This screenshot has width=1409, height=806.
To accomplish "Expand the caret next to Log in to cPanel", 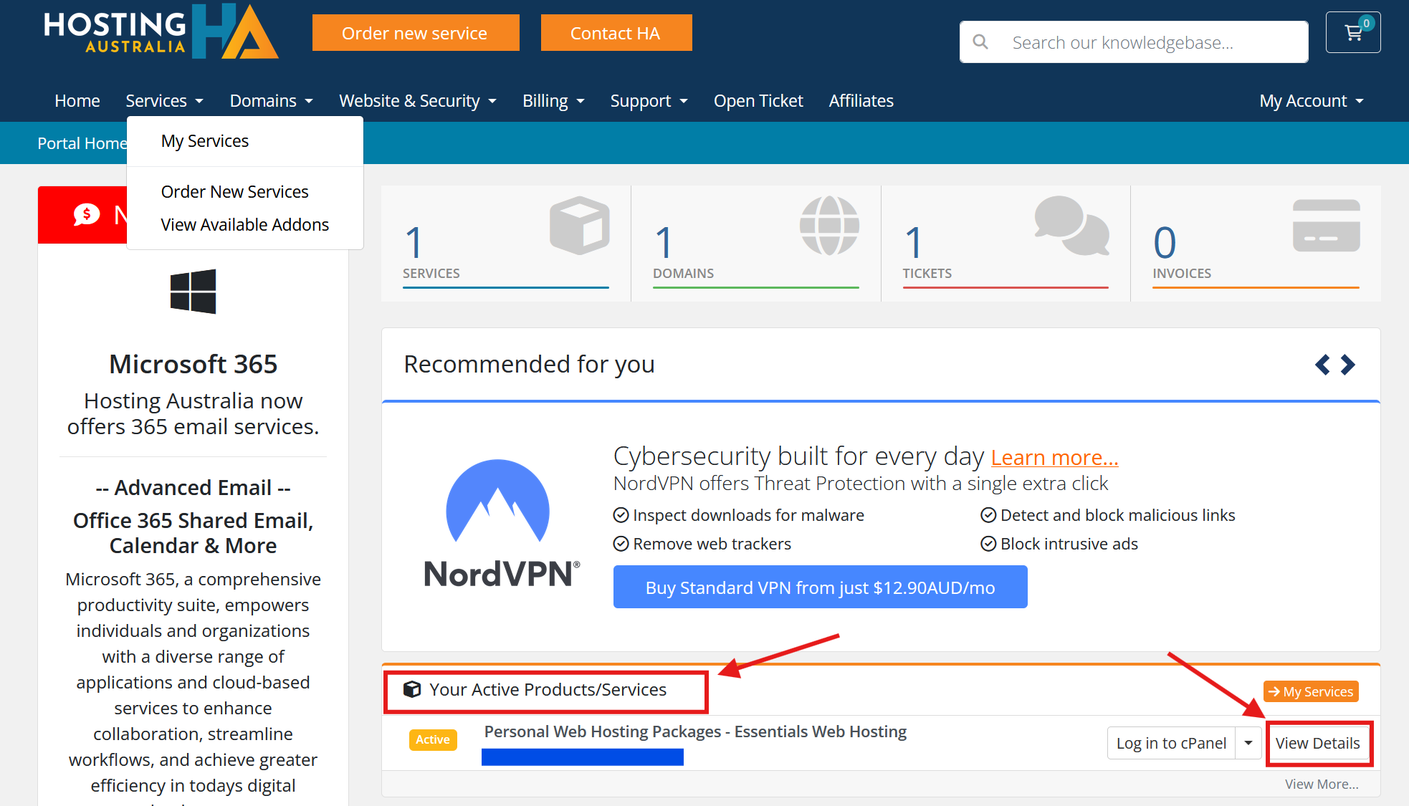I will pyautogui.click(x=1248, y=743).
